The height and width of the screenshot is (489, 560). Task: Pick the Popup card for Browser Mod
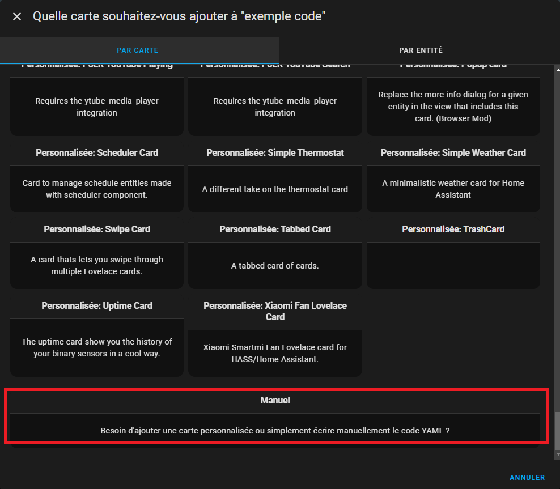[453, 107]
